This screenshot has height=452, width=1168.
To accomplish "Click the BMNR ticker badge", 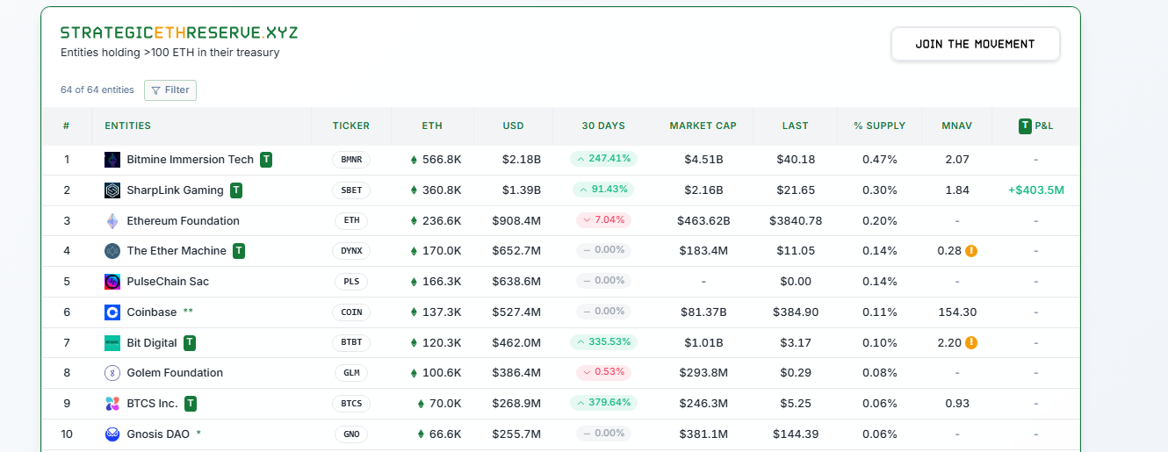I will click(x=351, y=160).
